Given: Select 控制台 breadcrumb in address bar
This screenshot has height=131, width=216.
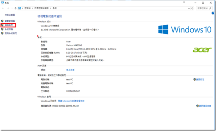Looking at the screenshot, I should click(x=27, y=8).
